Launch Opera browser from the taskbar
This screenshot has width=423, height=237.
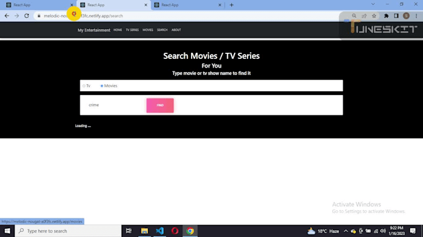[x=175, y=231]
